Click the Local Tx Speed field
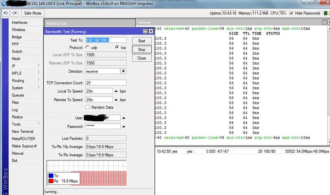 99,91
